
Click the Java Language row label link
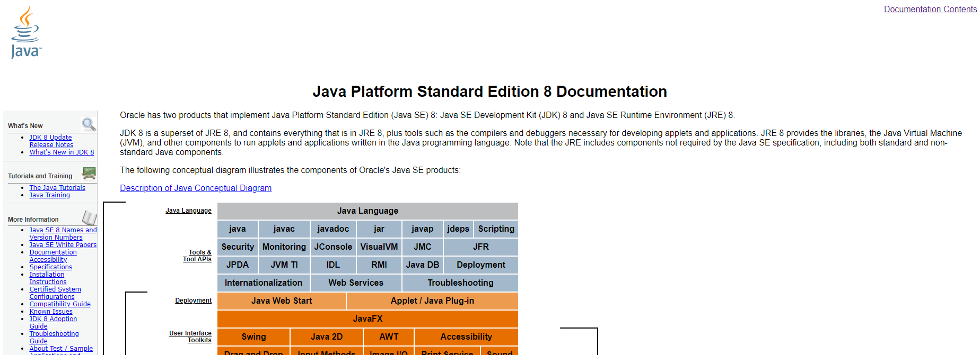[188, 211]
